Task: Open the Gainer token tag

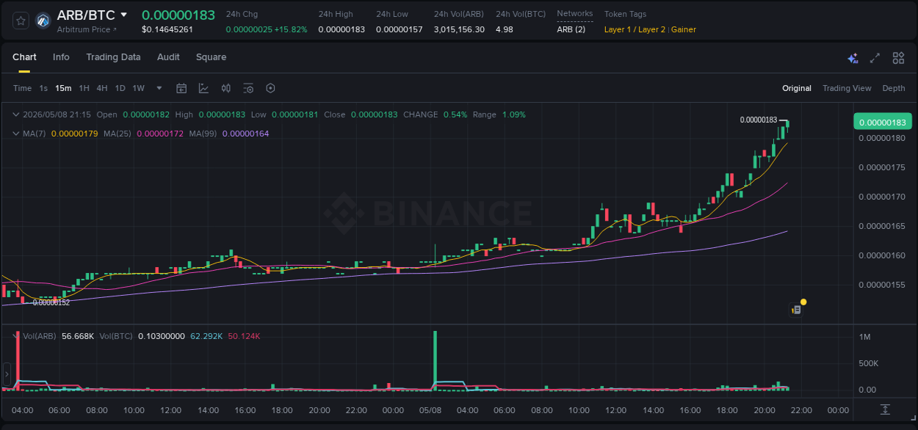Action: click(684, 29)
